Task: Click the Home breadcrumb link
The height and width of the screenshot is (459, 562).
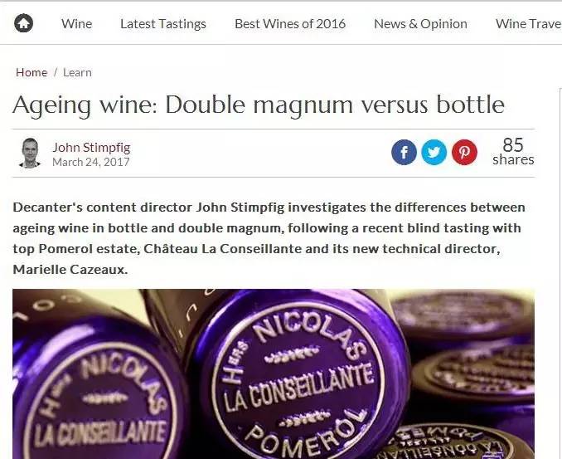Action: pyautogui.click(x=31, y=72)
